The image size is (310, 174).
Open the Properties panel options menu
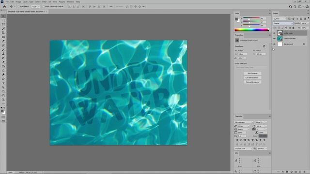pos(270,35)
